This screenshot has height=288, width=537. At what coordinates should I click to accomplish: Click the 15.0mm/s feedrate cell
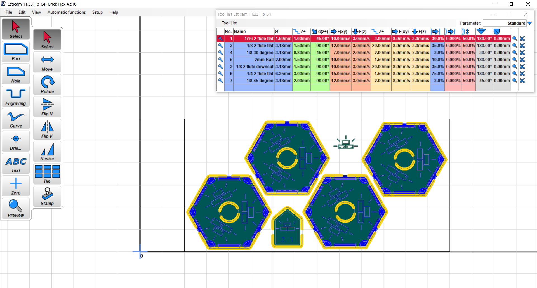[341, 74]
